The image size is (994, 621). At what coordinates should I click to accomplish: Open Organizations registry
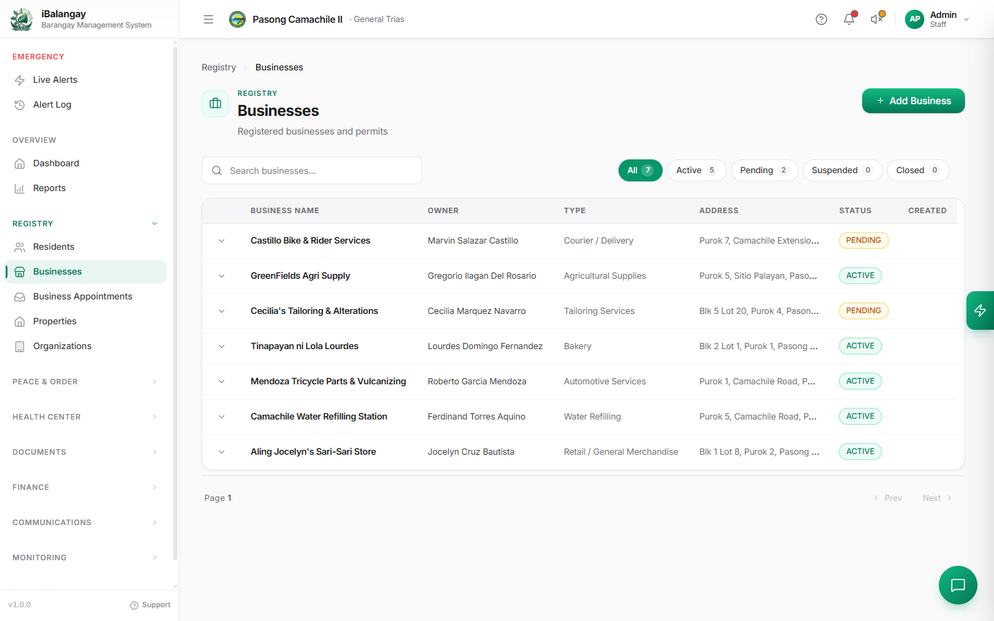click(86, 346)
